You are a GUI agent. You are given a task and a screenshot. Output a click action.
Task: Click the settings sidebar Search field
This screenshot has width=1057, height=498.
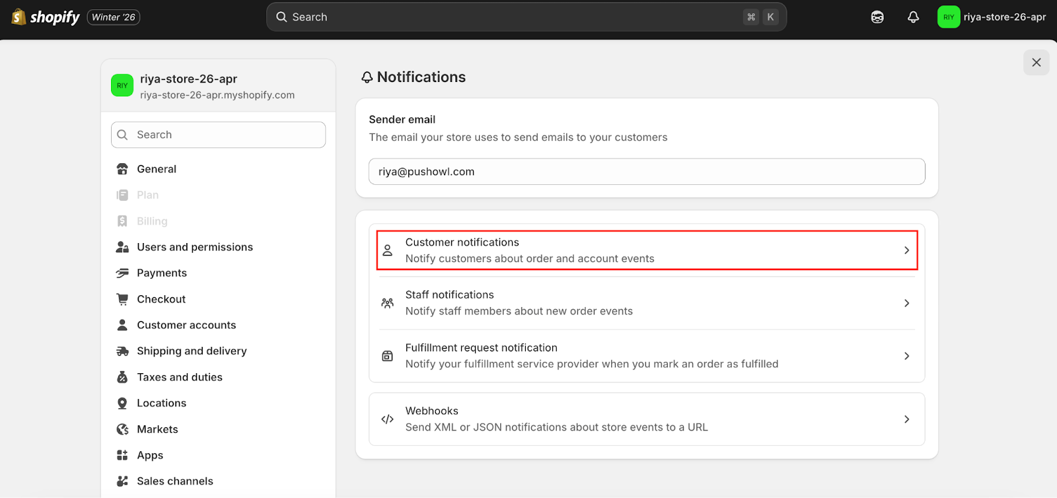click(x=218, y=135)
